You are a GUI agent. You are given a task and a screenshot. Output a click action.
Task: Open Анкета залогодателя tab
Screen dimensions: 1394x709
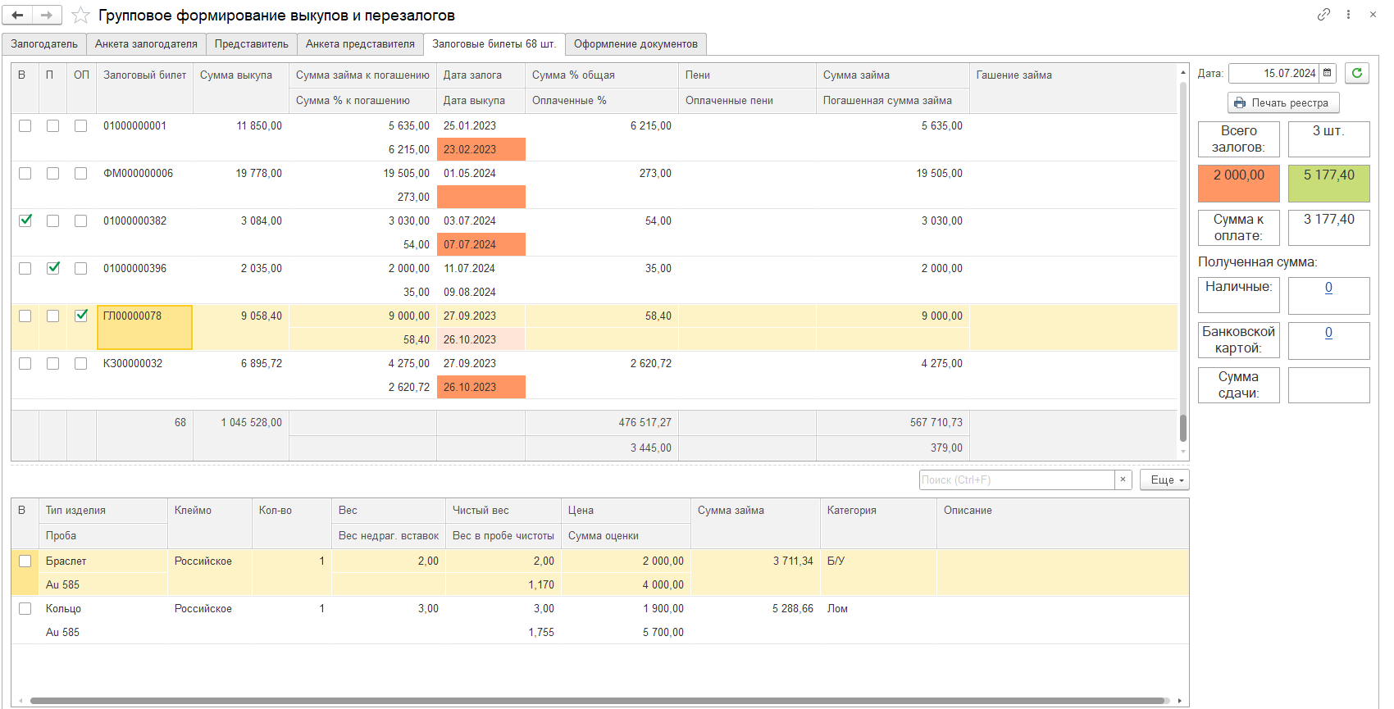click(x=146, y=44)
